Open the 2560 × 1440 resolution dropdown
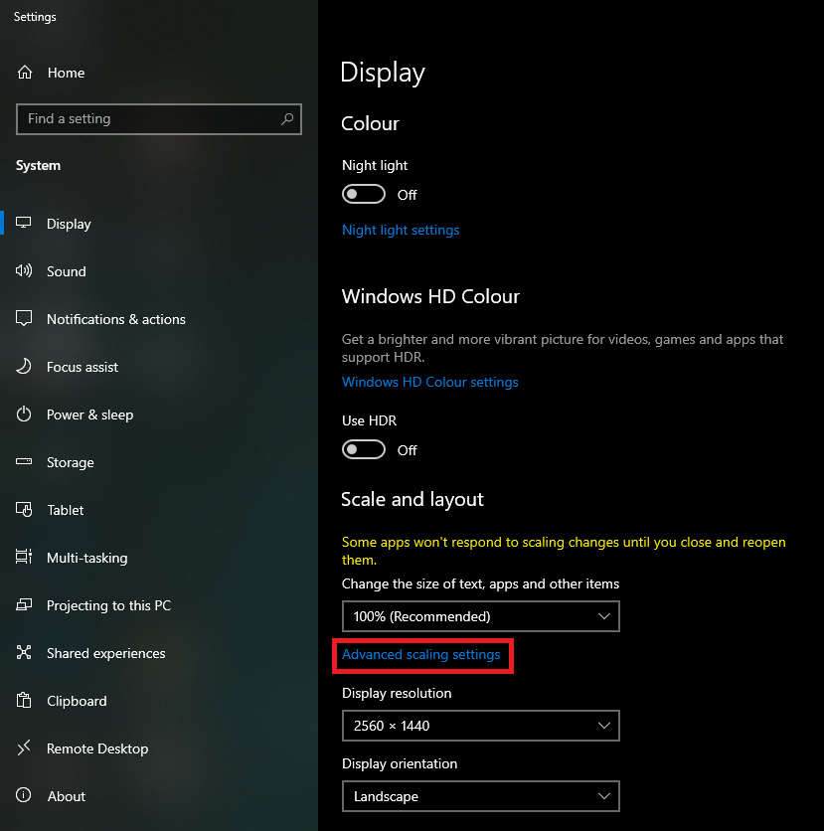 click(481, 726)
